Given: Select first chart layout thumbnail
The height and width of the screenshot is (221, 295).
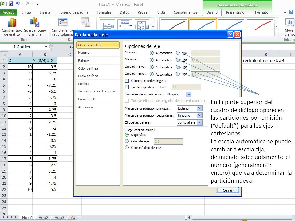Looking at the screenshot, I should pyautogui.click(x=108, y=24).
